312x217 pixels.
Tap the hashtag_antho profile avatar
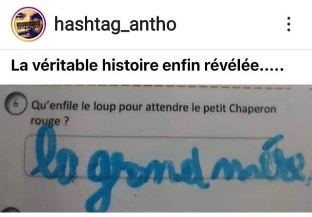point(28,24)
